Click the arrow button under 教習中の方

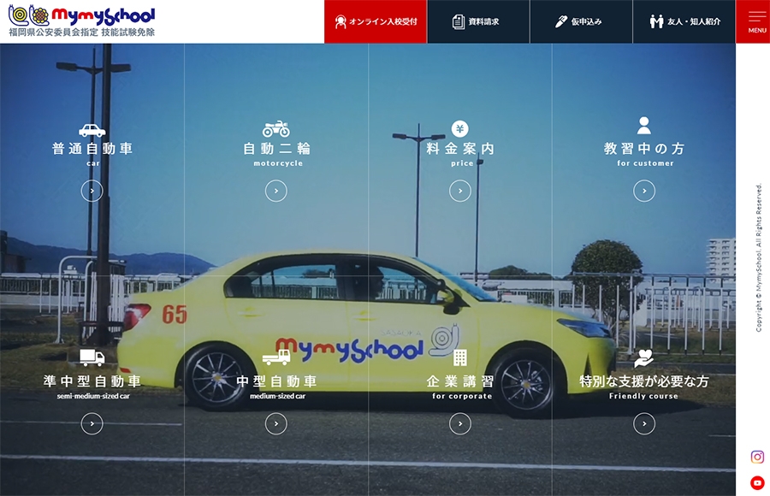pos(644,191)
